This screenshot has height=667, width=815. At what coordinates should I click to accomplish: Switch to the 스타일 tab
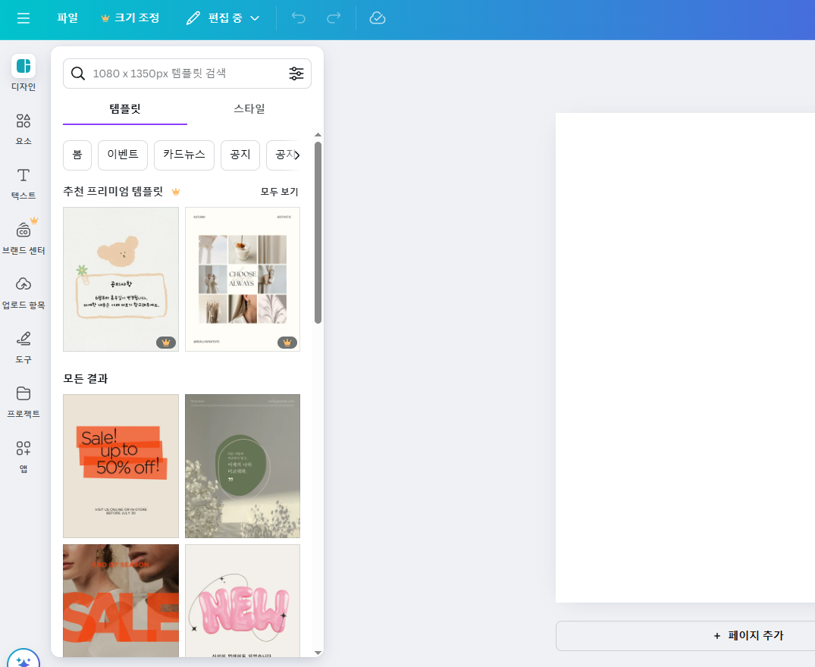click(250, 108)
